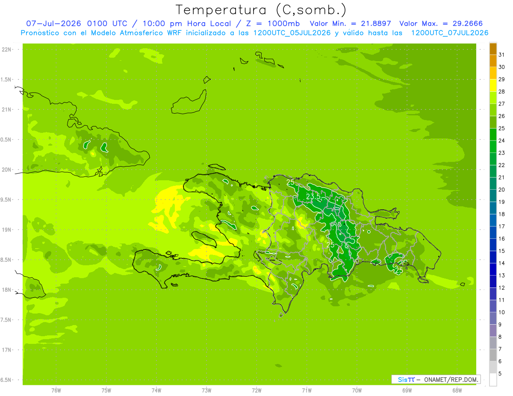Click the "73W" longitude axis label
The height and width of the screenshot is (396, 513).
(x=206, y=390)
